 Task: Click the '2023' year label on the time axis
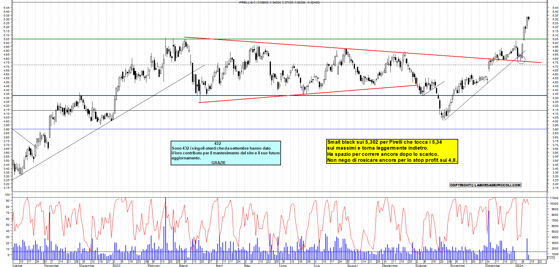pos(117,266)
